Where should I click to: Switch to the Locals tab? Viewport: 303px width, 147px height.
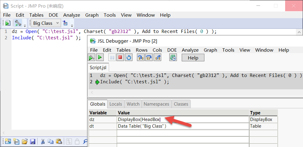(116, 104)
